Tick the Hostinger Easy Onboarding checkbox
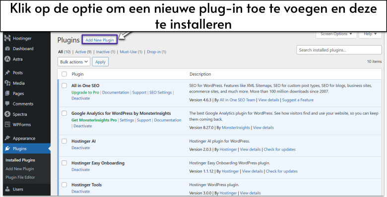Screen dimensions: 387x197 click(64, 163)
